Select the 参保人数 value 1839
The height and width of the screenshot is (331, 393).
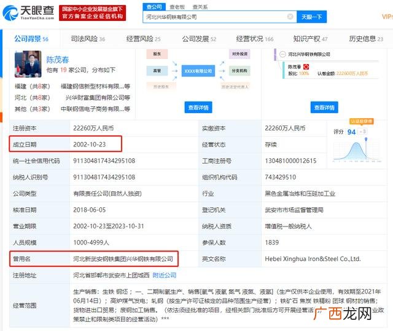click(271, 242)
